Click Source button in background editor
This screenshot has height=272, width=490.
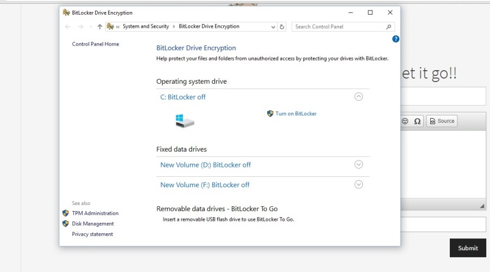click(x=442, y=121)
